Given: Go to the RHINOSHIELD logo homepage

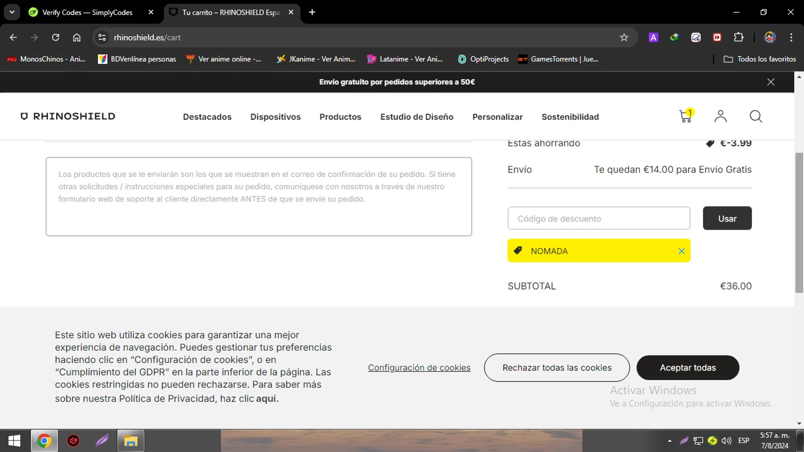Looking at the screenshot, I should [68, 116].
